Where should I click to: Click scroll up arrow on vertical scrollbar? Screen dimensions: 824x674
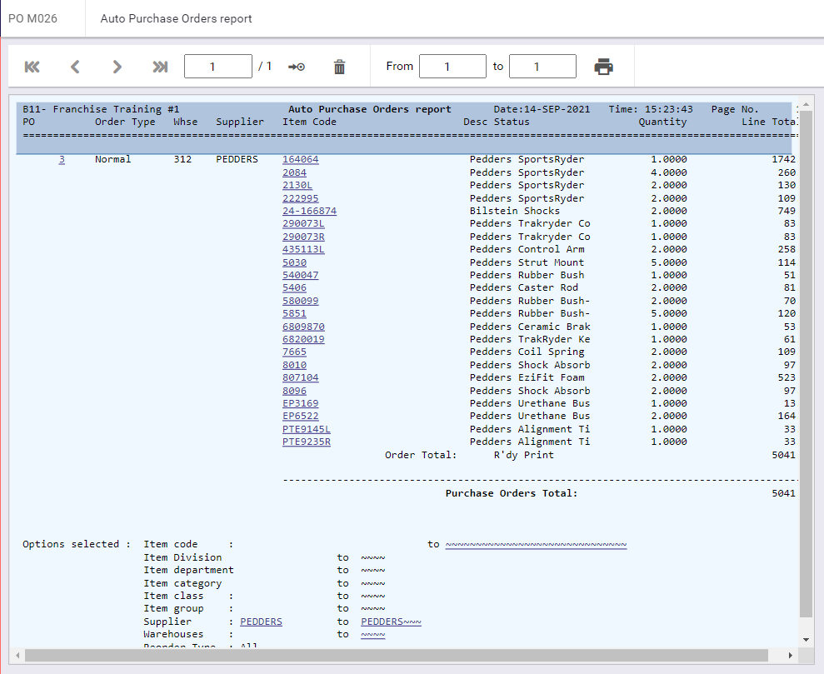pos(806,104)
